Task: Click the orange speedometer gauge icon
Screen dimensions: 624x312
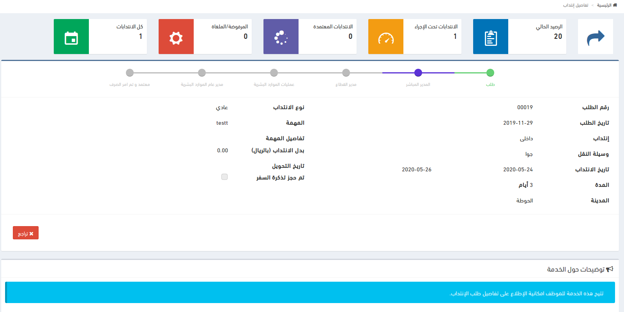Action: pyautogui.click(x=385, y=37)
